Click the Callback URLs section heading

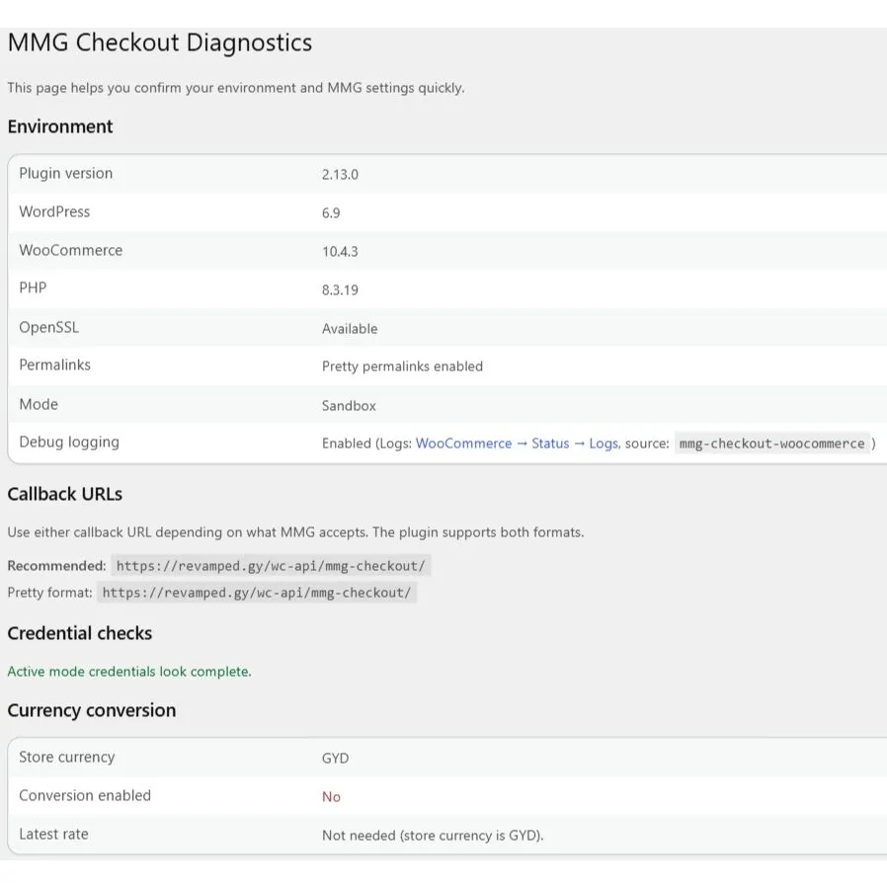pos(64,494)
